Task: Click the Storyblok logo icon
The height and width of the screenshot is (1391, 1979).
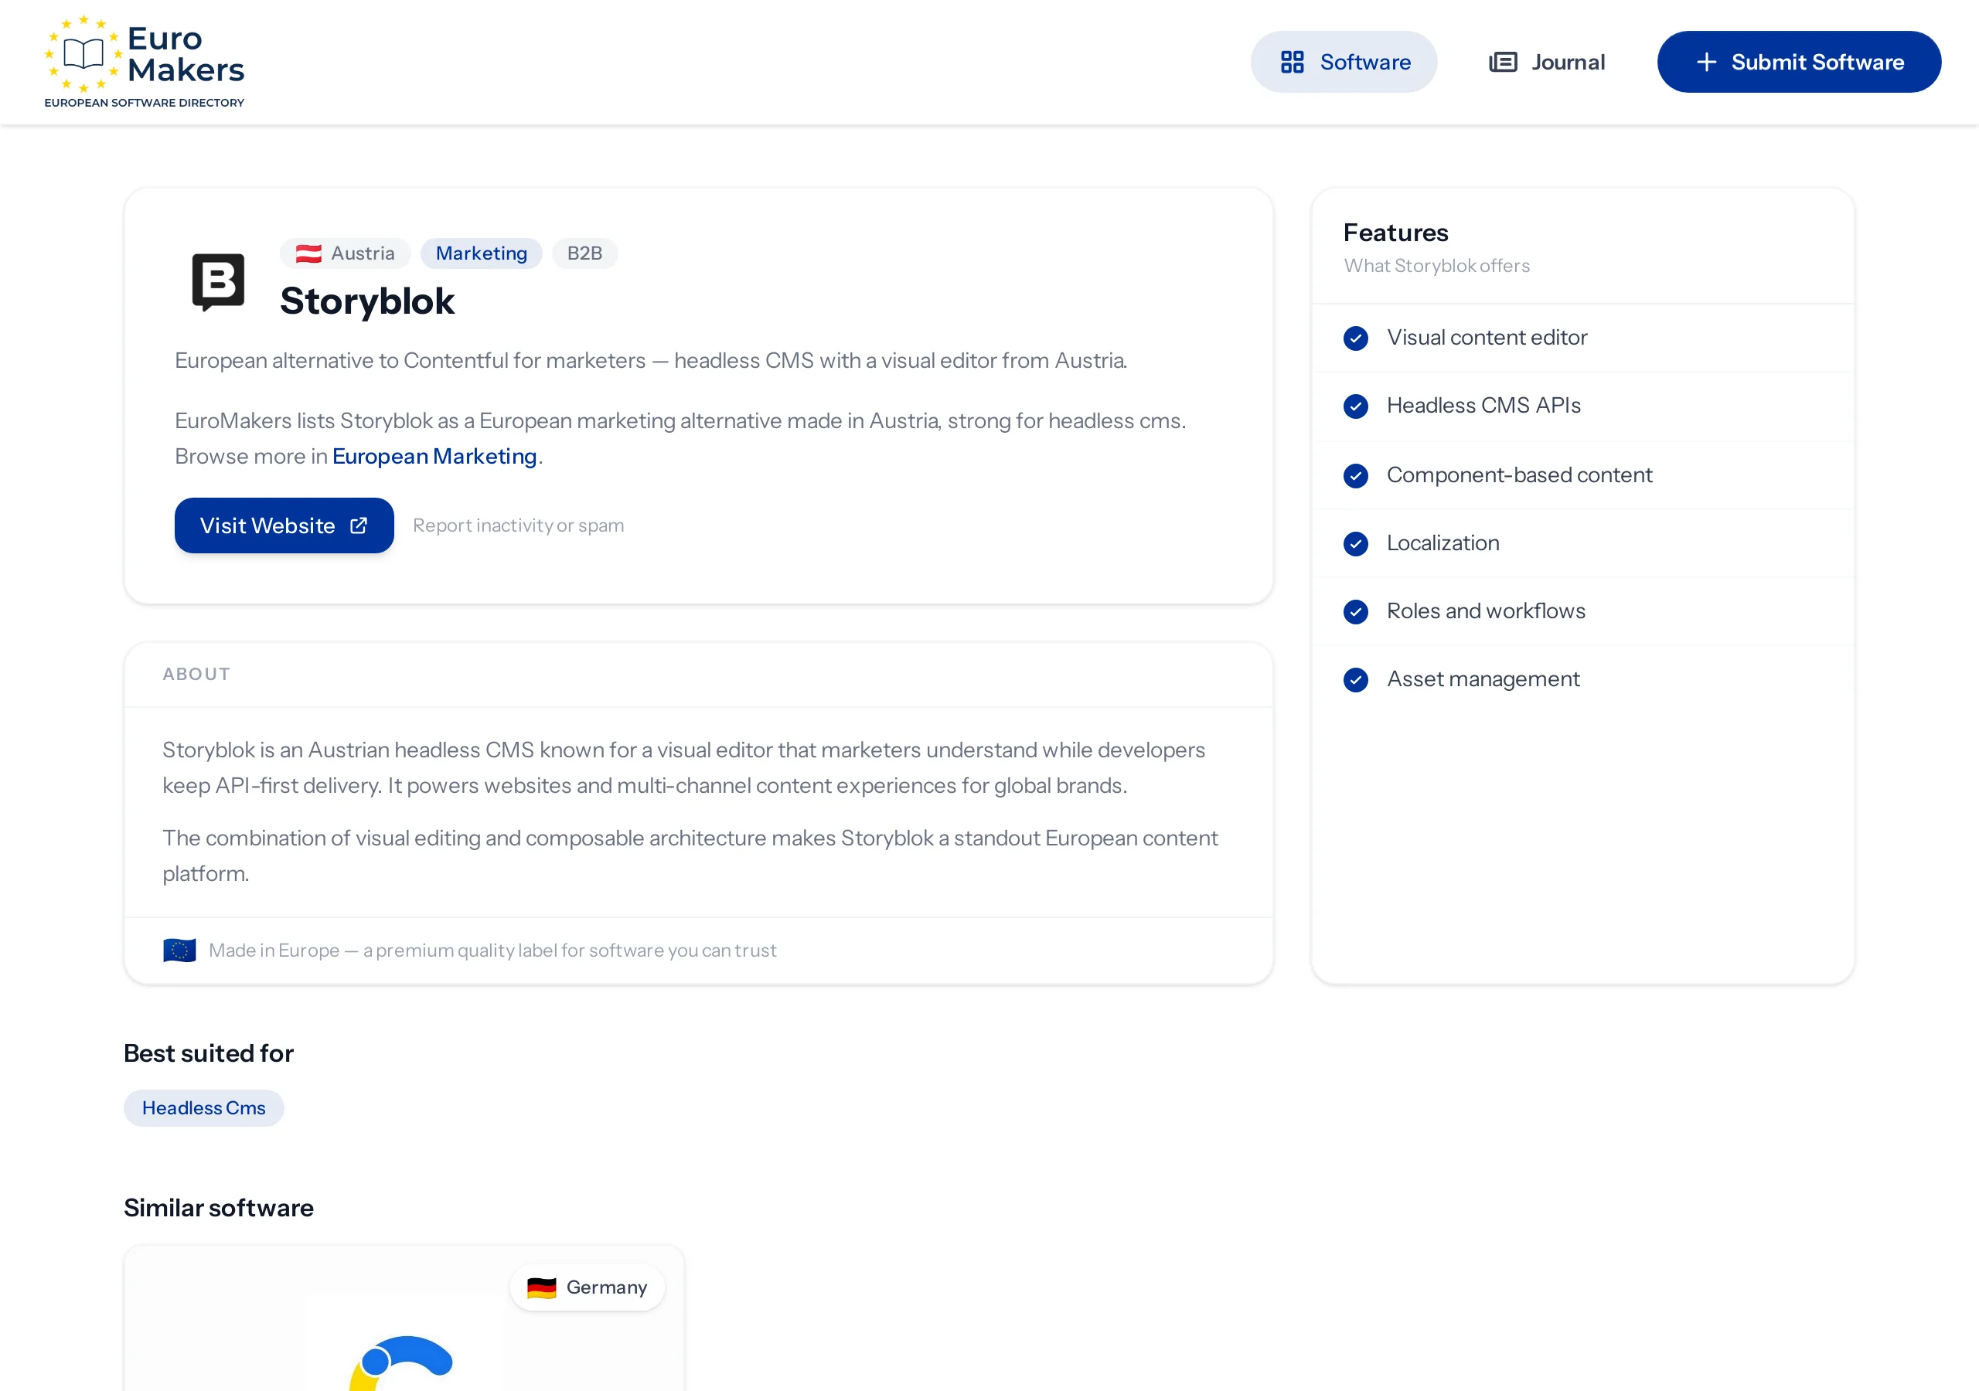Action: point(218,282)
